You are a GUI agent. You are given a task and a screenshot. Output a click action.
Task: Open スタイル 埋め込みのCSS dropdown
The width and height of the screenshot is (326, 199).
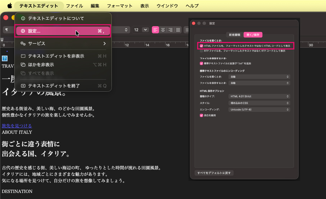(x=259, y=103)
